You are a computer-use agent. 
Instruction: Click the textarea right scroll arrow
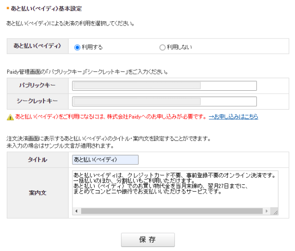(267, 211)
